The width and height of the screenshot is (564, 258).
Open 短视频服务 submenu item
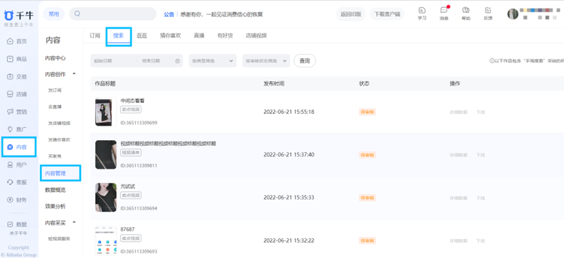[59, 238]
